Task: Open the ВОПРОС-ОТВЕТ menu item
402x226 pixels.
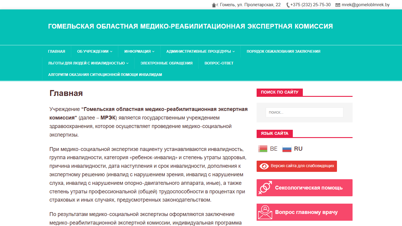Action: pyautogui.click(x=219, y=63)
